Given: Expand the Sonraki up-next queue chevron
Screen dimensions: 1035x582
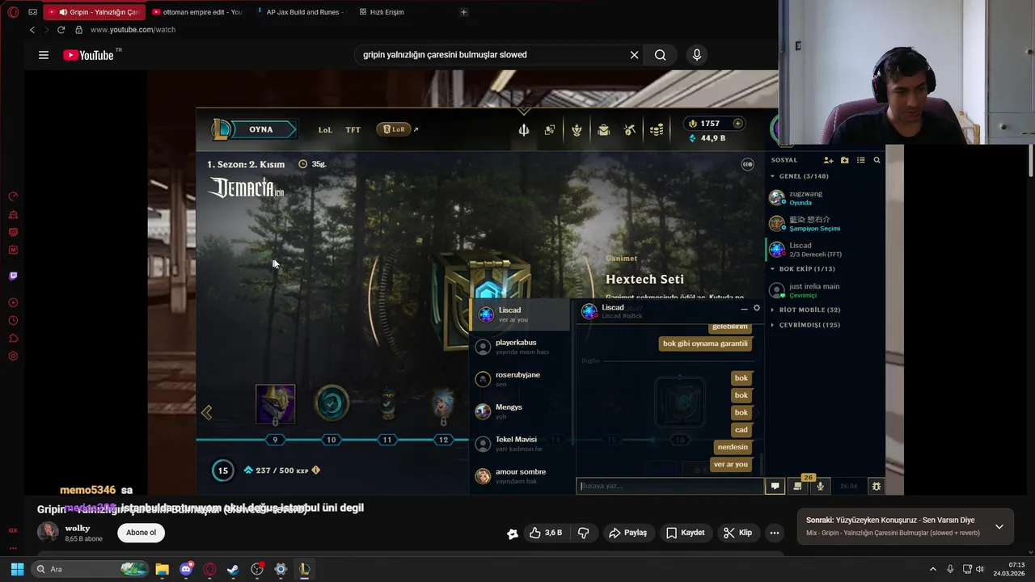Looking at the screenshot, I should (x=999, y=527).
